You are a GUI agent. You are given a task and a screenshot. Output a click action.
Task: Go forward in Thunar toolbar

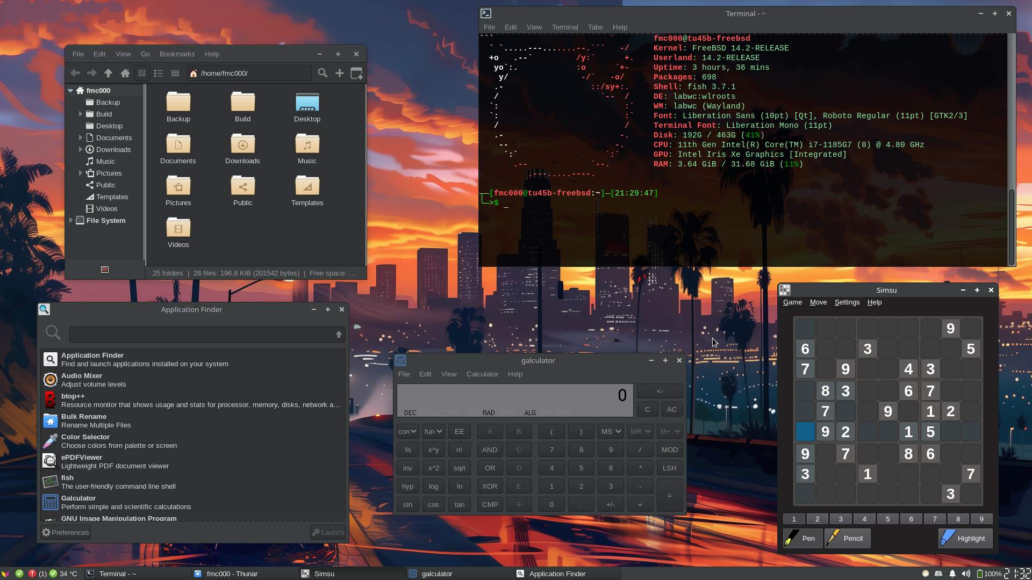click(x=92, y=73)
